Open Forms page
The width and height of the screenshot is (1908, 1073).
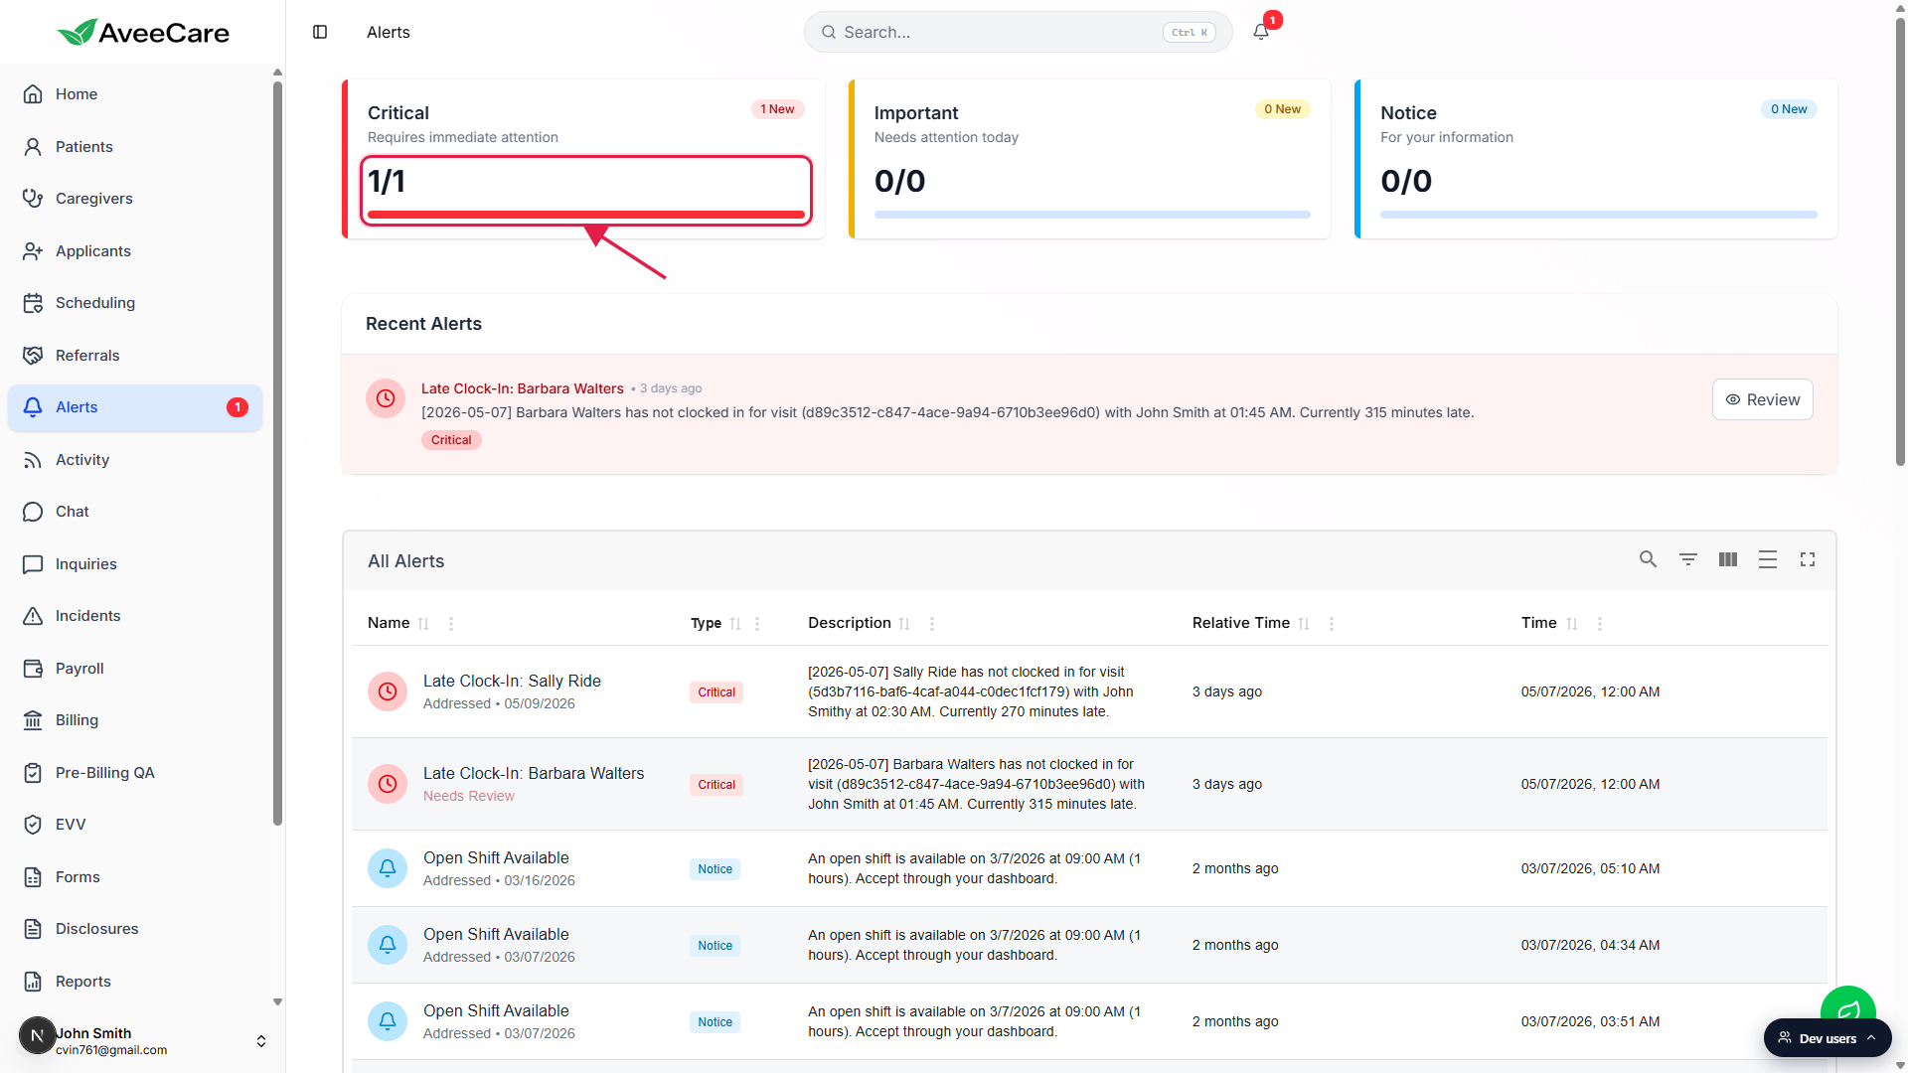135,877
